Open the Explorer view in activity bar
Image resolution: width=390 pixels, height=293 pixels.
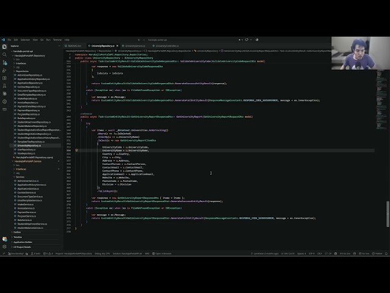coord(4,46)
